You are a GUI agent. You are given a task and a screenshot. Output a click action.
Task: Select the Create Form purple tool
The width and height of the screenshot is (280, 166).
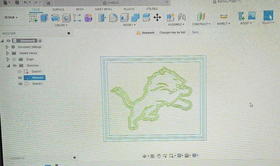(88, 18)
